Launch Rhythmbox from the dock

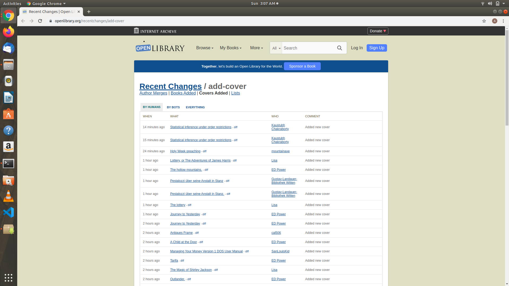(8, 81)
